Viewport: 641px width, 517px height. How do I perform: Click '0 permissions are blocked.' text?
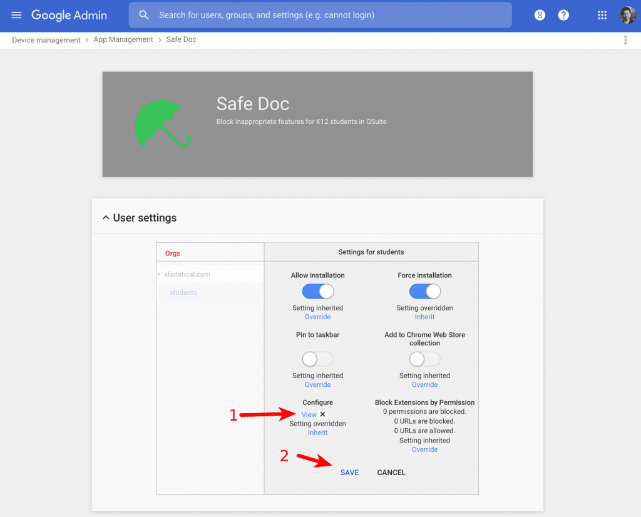pyautogui.click(x=425, y=412)
